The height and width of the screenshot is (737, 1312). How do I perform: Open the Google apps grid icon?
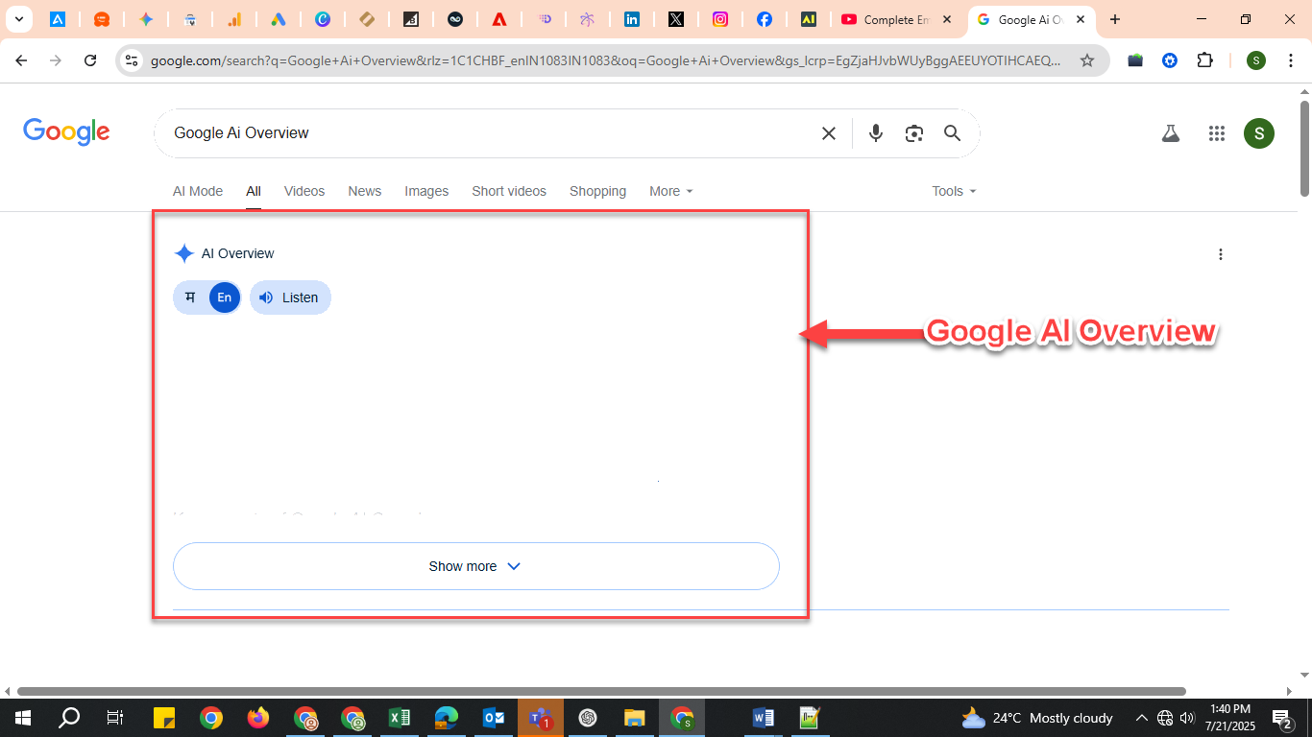point(1217,133)
